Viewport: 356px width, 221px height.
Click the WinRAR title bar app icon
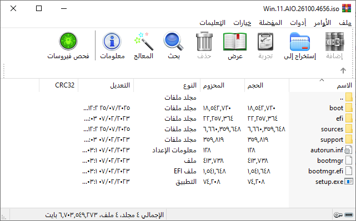pyautogui.click(x=347, y=9)
